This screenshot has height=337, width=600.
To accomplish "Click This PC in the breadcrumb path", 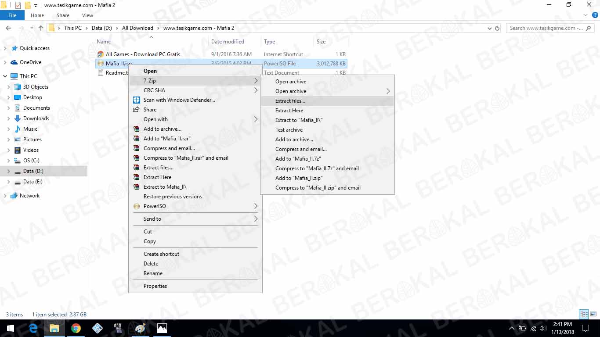I will (x=73, y=28).
